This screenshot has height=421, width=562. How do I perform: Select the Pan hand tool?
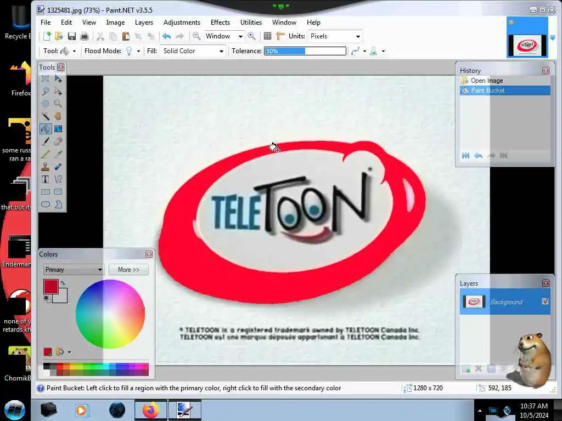58,116
